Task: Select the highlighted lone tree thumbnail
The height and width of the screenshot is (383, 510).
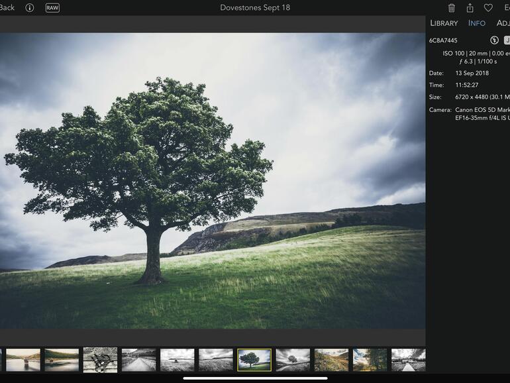Action: (254, 360)
